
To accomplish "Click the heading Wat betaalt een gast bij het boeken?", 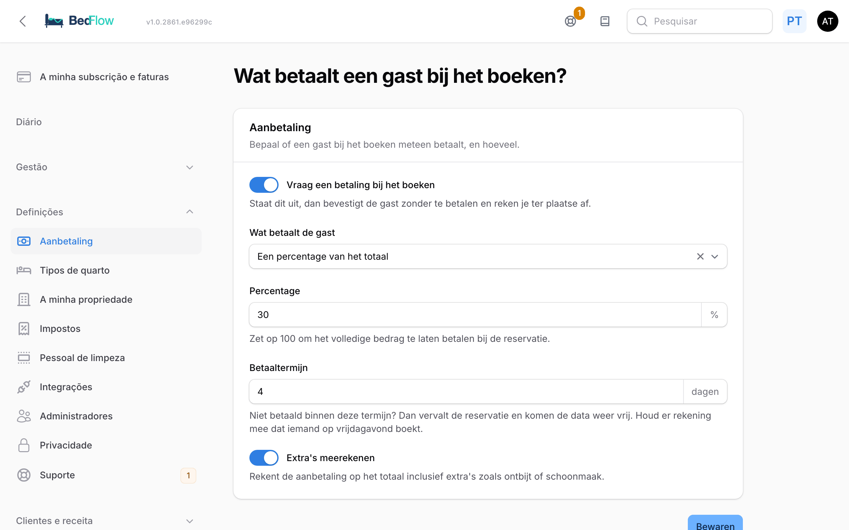I will point(400,76).
